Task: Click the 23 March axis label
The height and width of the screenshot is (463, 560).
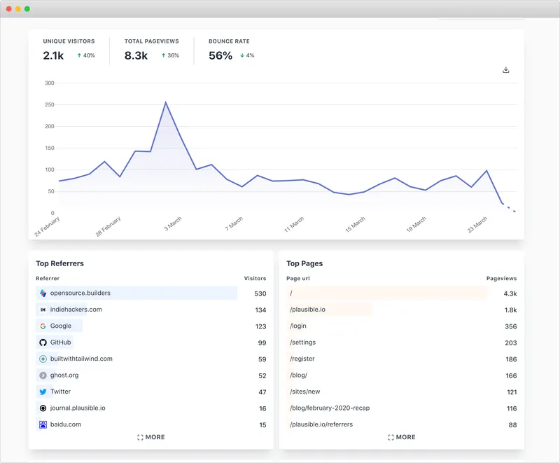Action: (x=477, y=225)
